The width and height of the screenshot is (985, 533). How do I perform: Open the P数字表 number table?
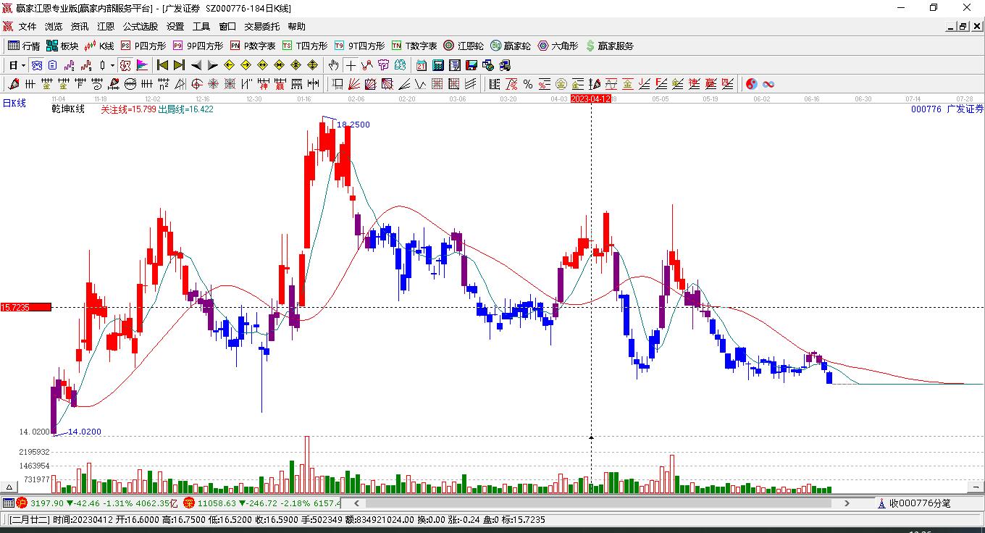(253, 46)
